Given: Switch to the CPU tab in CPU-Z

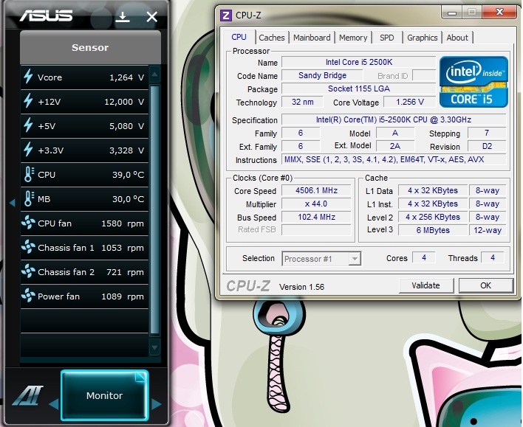Looking at the screenshot, I should [239, 38].
